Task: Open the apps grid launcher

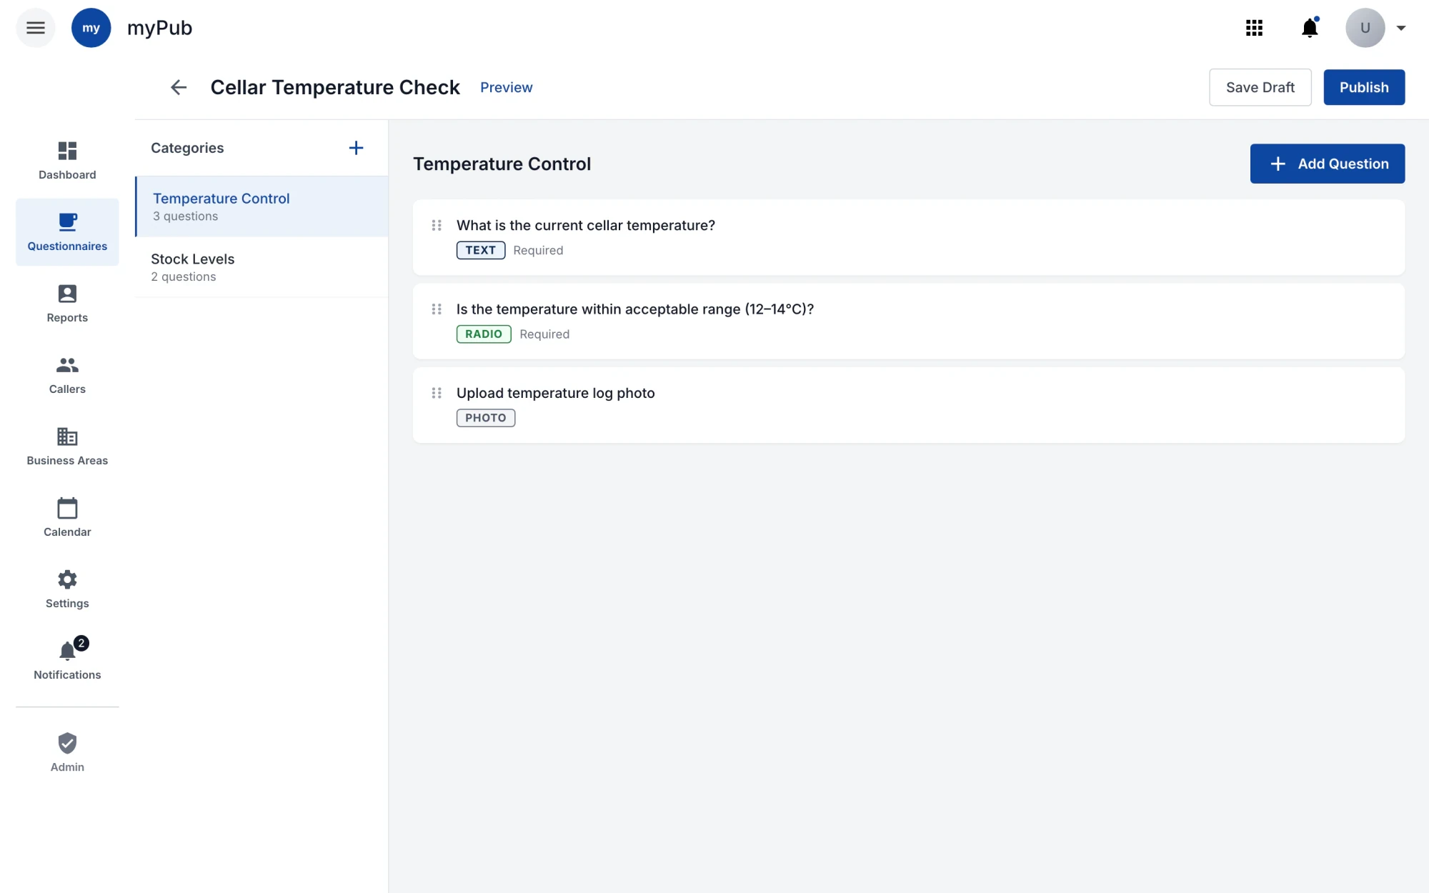Action: coord(1254,28)
